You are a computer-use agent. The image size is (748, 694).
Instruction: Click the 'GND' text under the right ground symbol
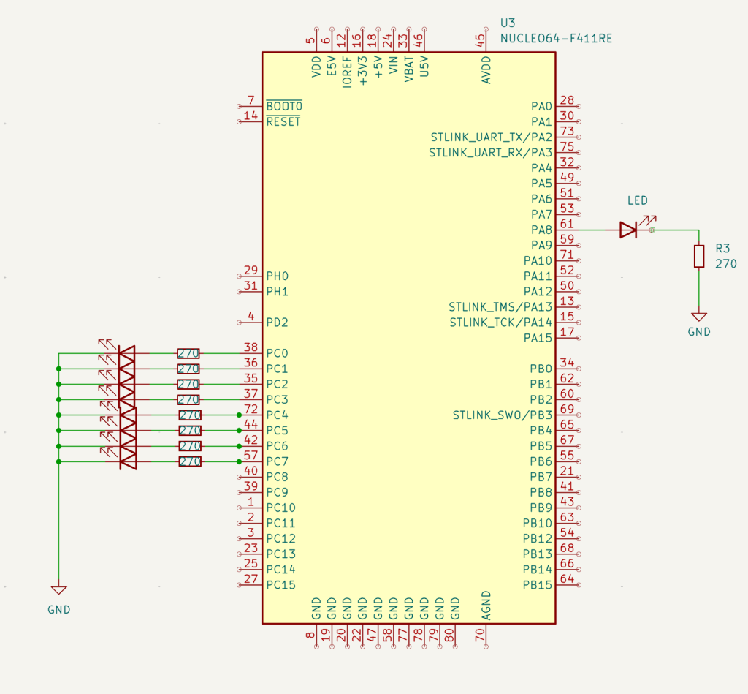[699, 332]
